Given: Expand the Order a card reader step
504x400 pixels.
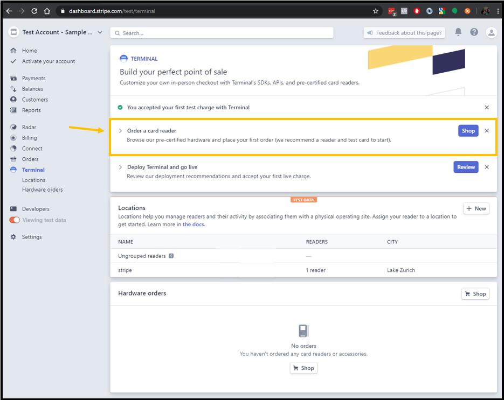Looking at the screenshot, I should click(x=120, y=131).
